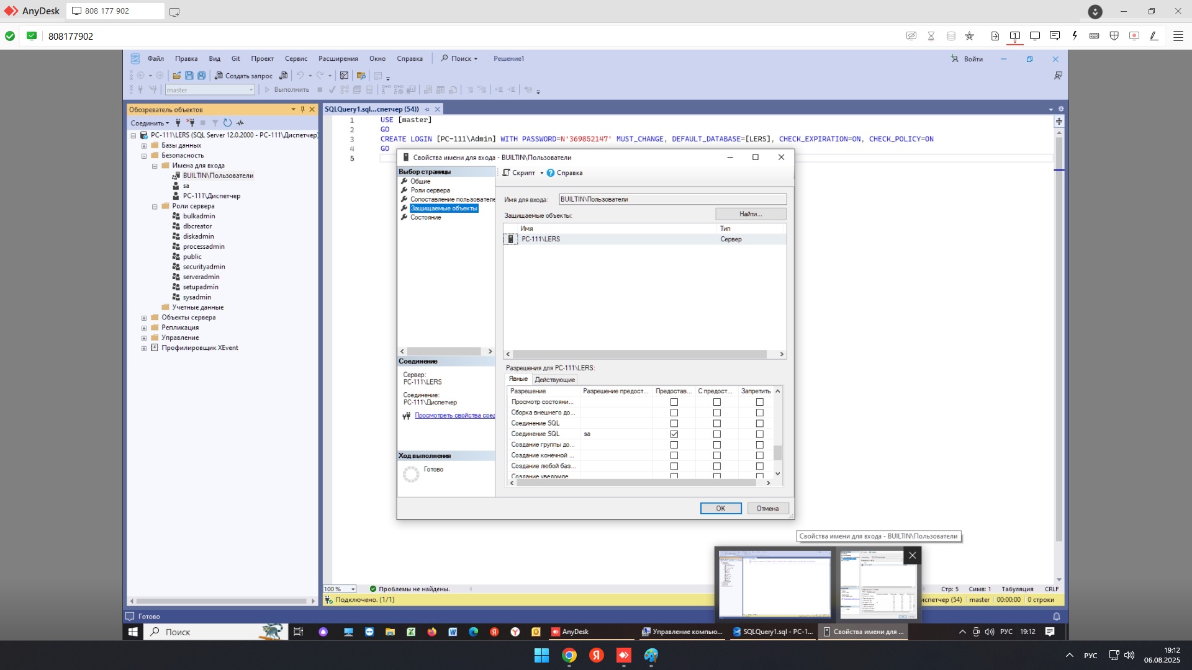Open the Просмотреть свойства соединения link
Image resolution: width=1192 pixels, height=670 pixels.
(x=454, y=416)
